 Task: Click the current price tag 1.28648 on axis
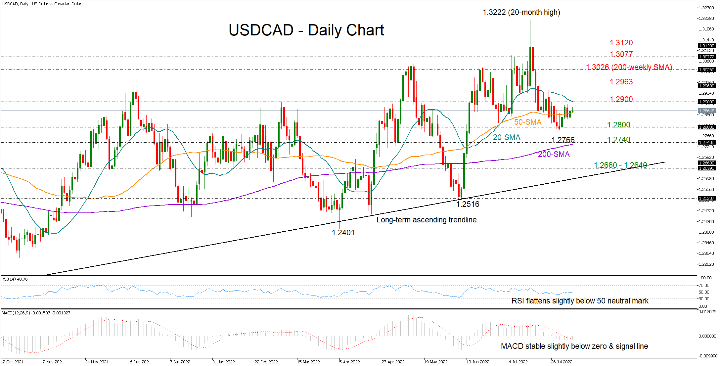tap(706, 111)
